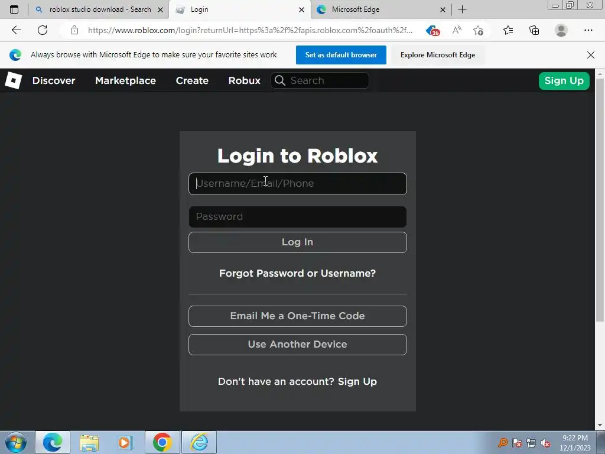Image resolution: width=605 pixels, height=454 pixels.
Task: Select Use Another Device
Action: pos(298,345)
